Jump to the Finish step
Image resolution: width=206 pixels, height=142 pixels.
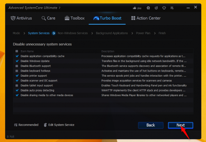(x=162, y=33)
